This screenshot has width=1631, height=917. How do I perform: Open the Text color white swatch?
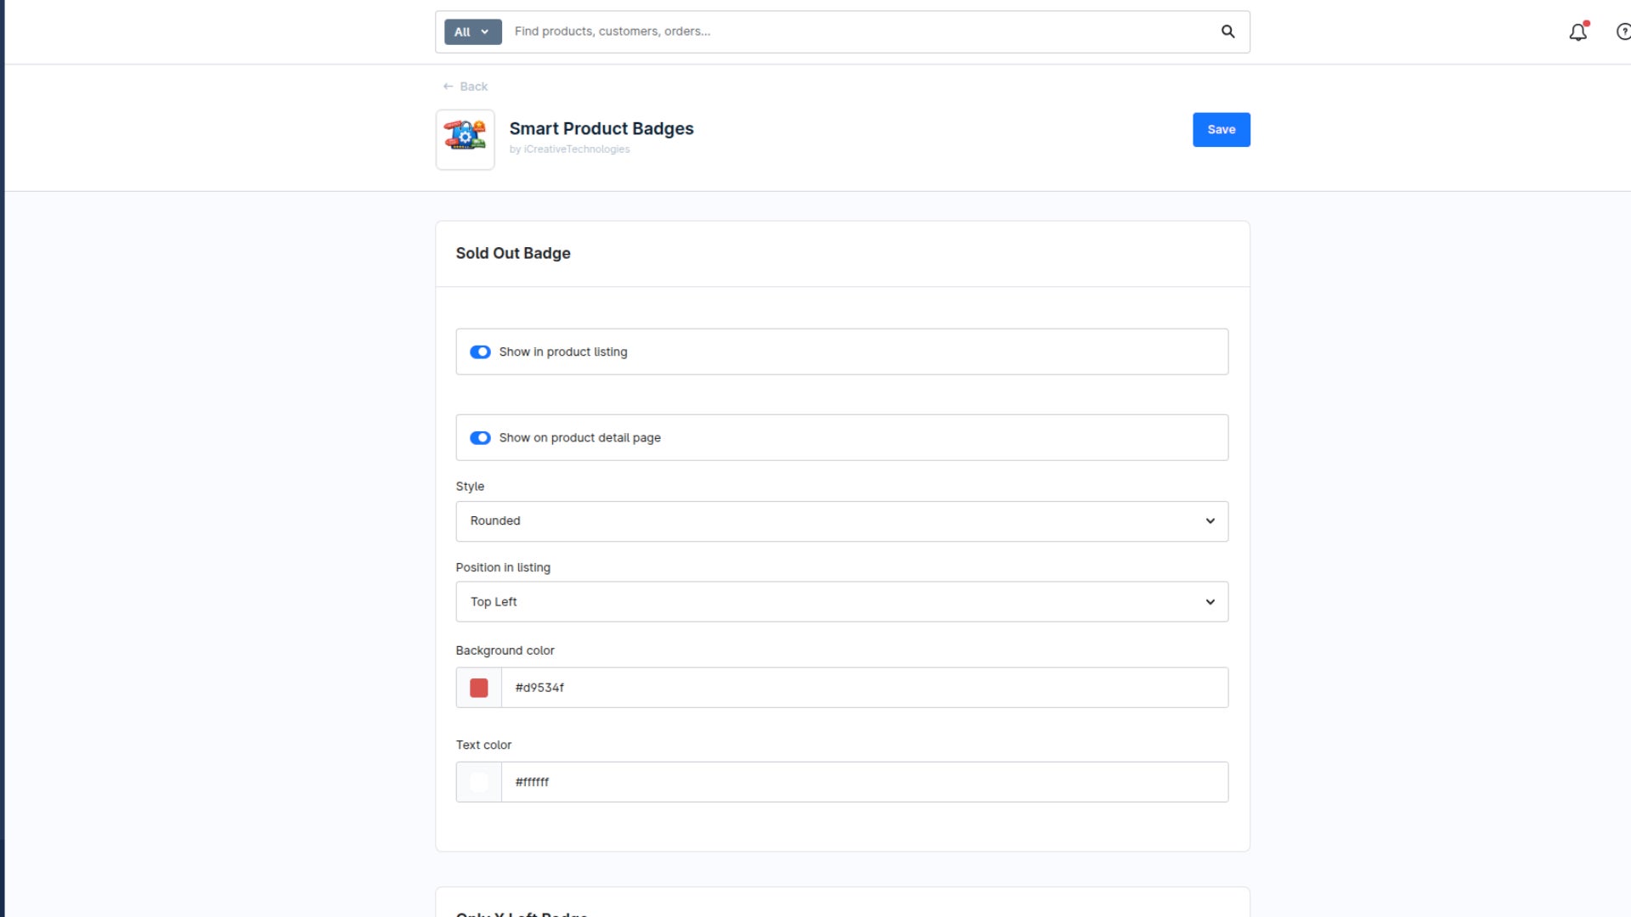[479, 782]
